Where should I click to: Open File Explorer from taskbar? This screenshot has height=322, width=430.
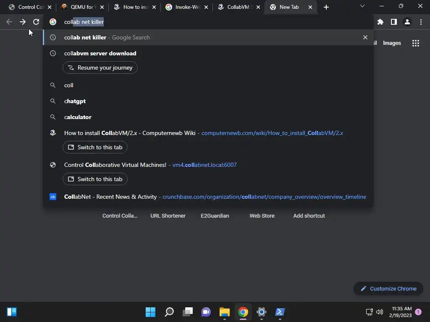225,312
